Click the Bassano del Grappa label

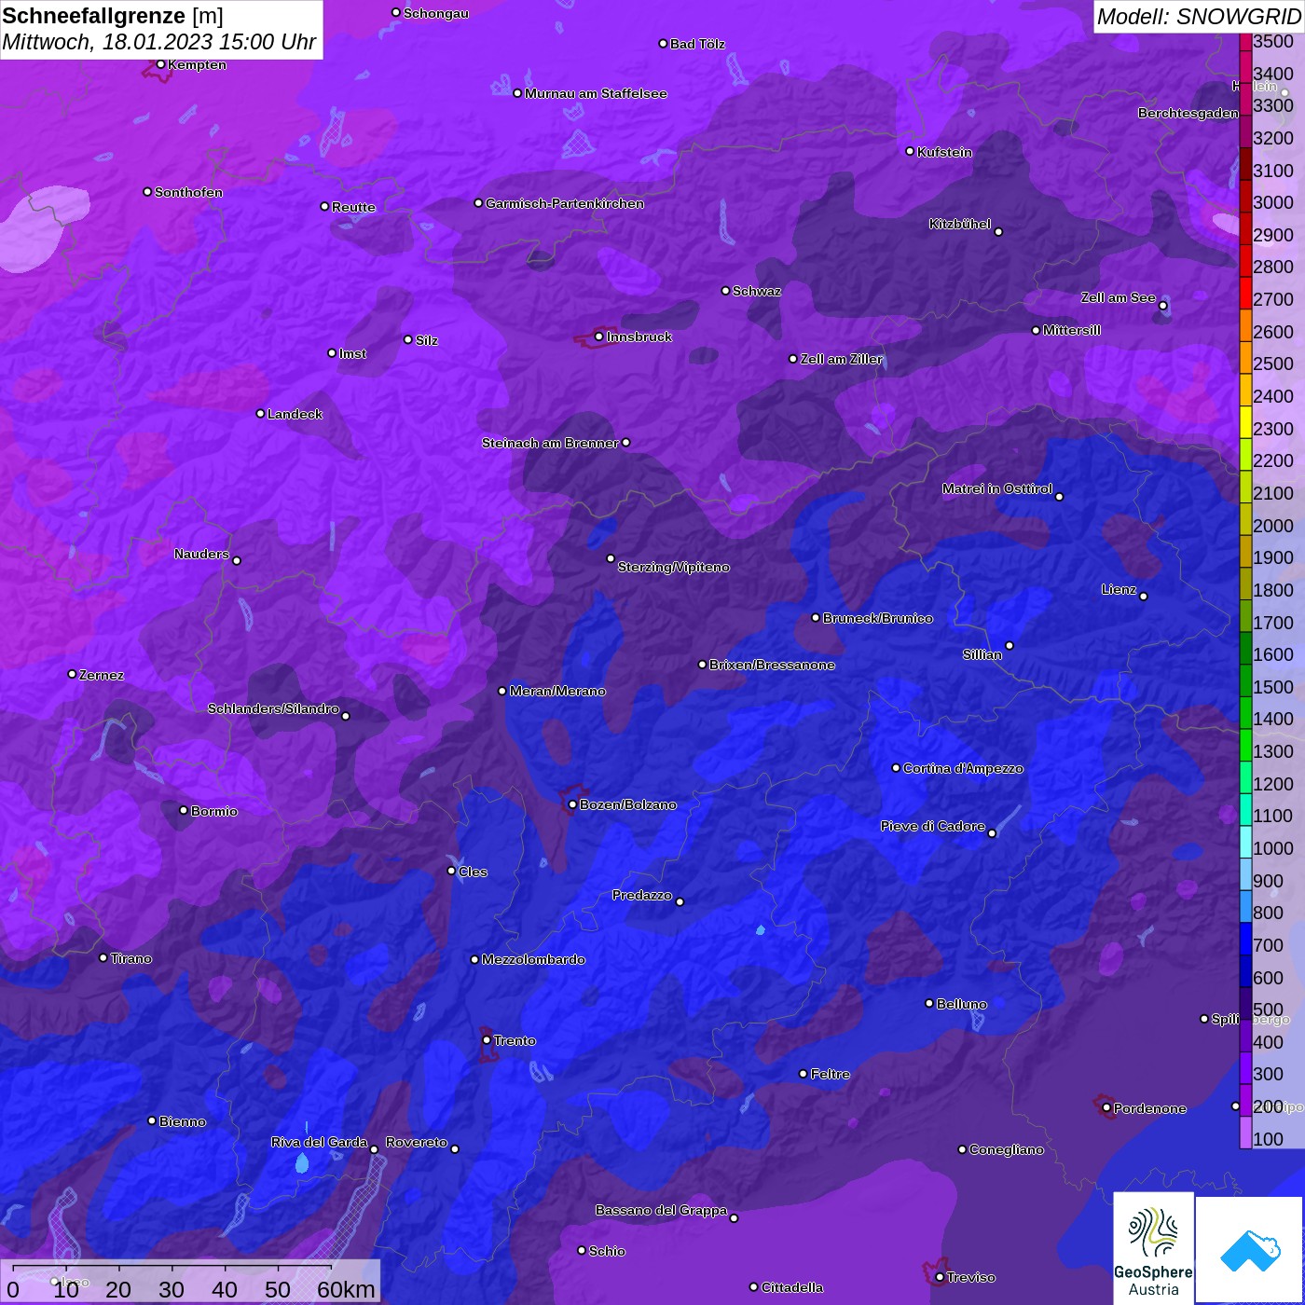662,1210
